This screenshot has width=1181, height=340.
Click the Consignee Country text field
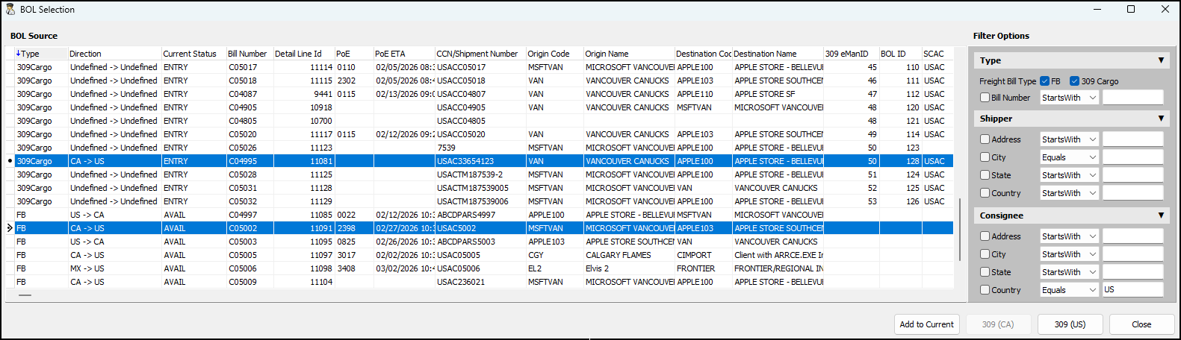[1132, 290]
